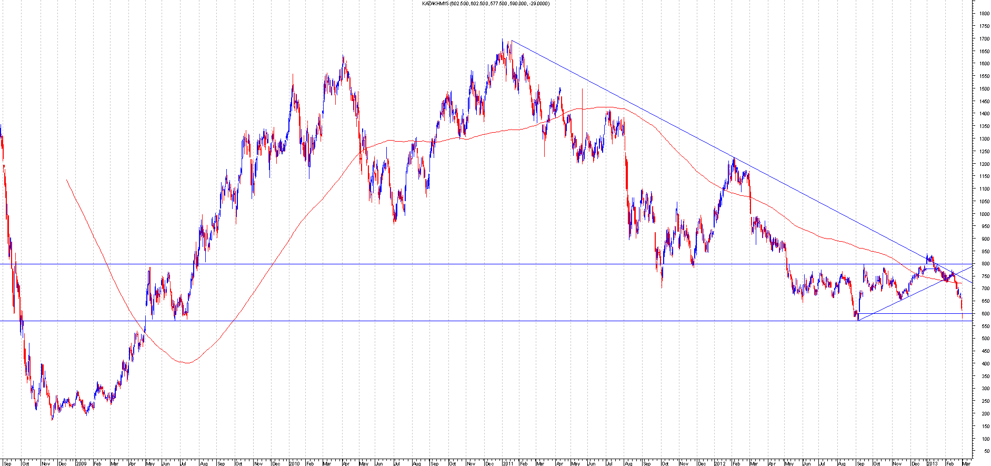Click the 800 price axis label
Screen dimensions: 991x466
point(983,264)
